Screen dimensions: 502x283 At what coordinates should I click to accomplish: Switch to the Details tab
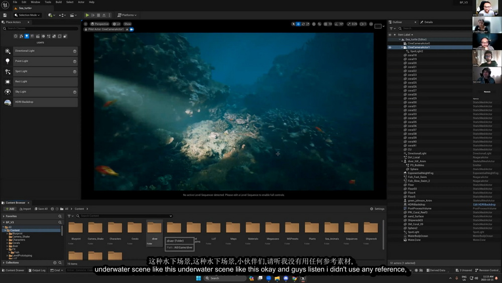click(x=426, y=22)
